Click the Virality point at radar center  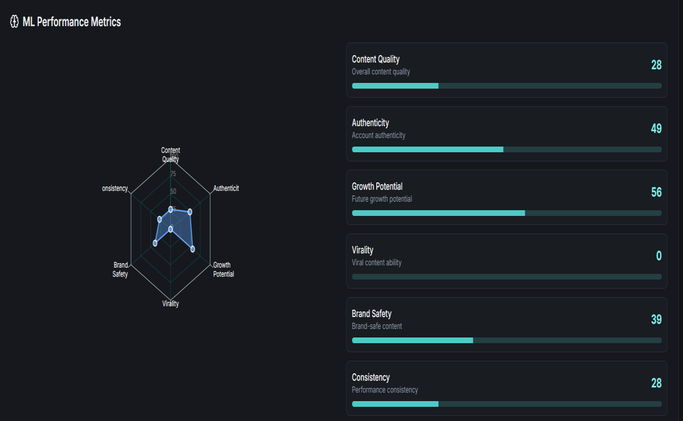171,229
